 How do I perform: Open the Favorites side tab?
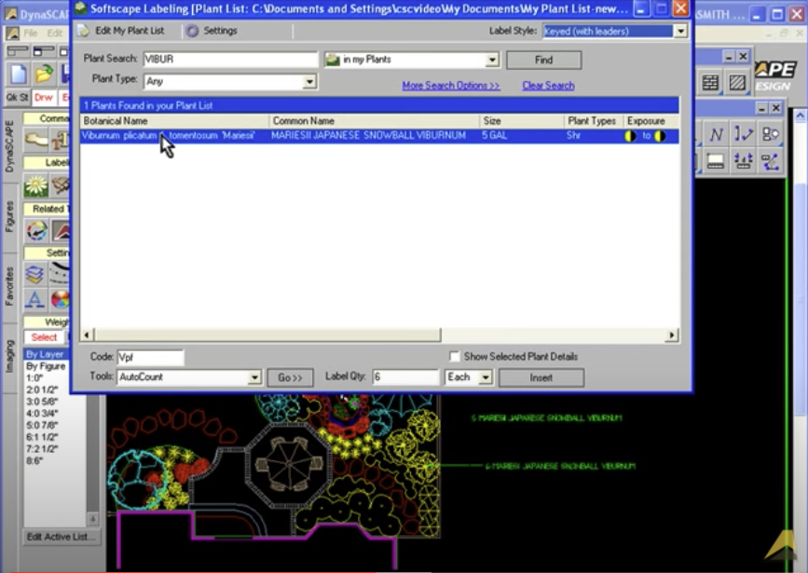pyautogui.click(x=10, y=287)
